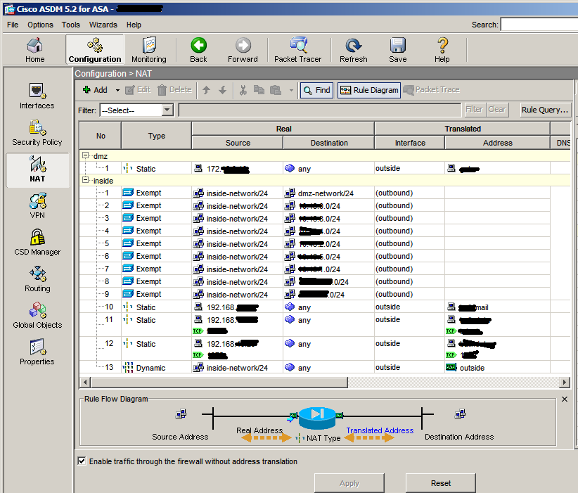Open the Configuration view
The width and height of the screenshot is (578, 493).
pos(95,50)
